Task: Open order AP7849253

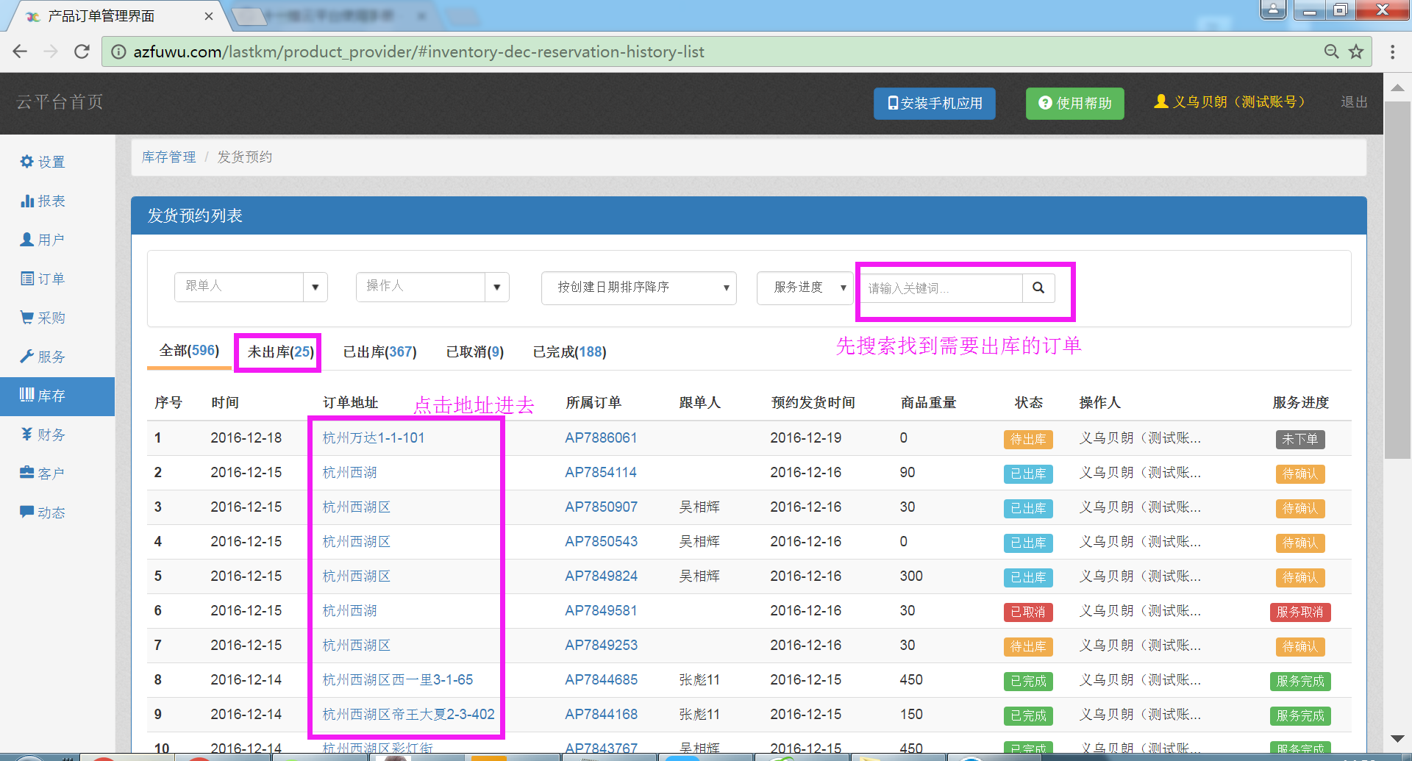Action: 601,645
